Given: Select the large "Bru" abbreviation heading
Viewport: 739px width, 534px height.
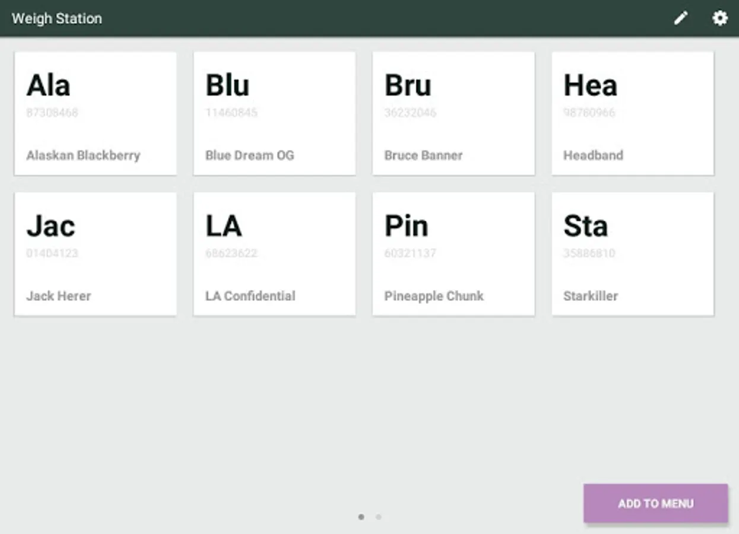Looking at the screenshot, I should point(408,85).
